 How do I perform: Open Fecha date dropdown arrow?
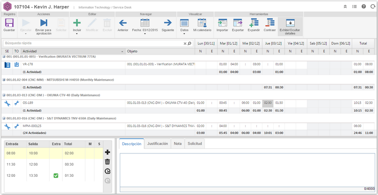tap(145, 34)
